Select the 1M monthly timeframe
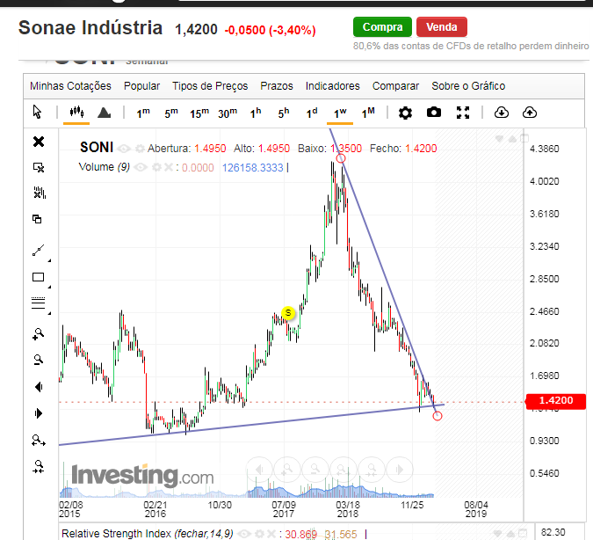The image size is (593, 540). point(368,113)
